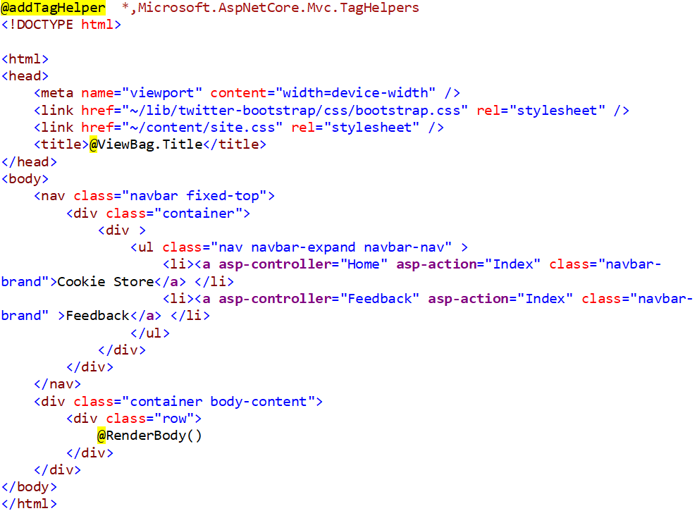The height and width of the screenshot is (511, 697).
Task: Click the bootstrap.css href path
Action: pos(295,110)
